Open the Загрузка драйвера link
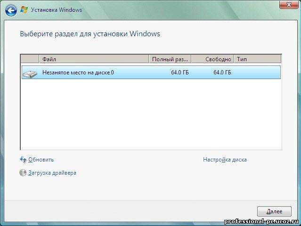 point(52,173)
